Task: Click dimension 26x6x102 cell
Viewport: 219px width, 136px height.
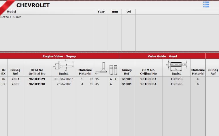Action: (64, 84)
